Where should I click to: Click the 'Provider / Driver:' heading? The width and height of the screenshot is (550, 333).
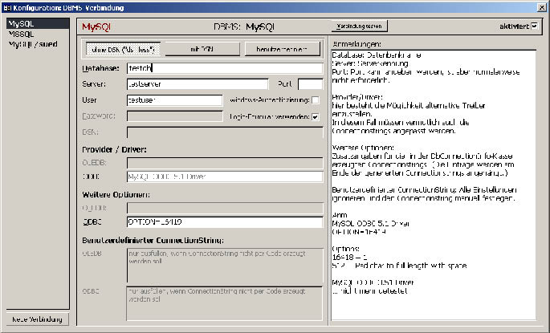[x=114, y=150]
